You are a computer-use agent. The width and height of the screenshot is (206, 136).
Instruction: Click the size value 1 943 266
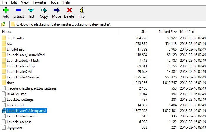click(x=140, y=83)
